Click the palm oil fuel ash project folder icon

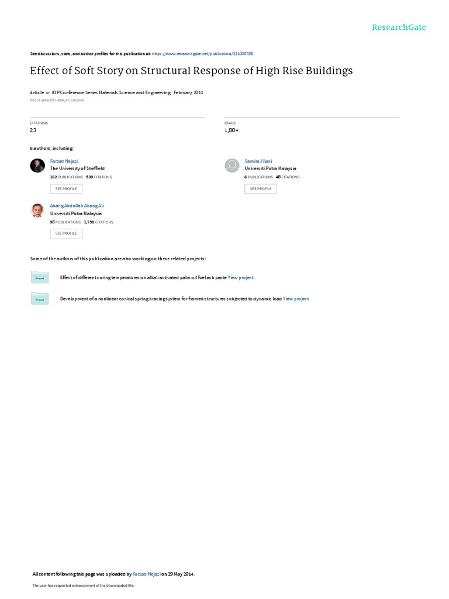tap(40, 277)
